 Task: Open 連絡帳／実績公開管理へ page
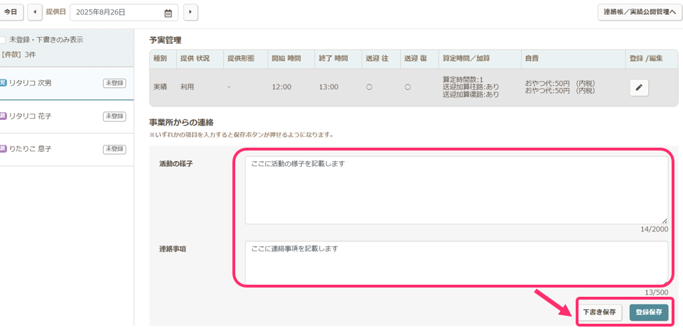click(639, 12)
